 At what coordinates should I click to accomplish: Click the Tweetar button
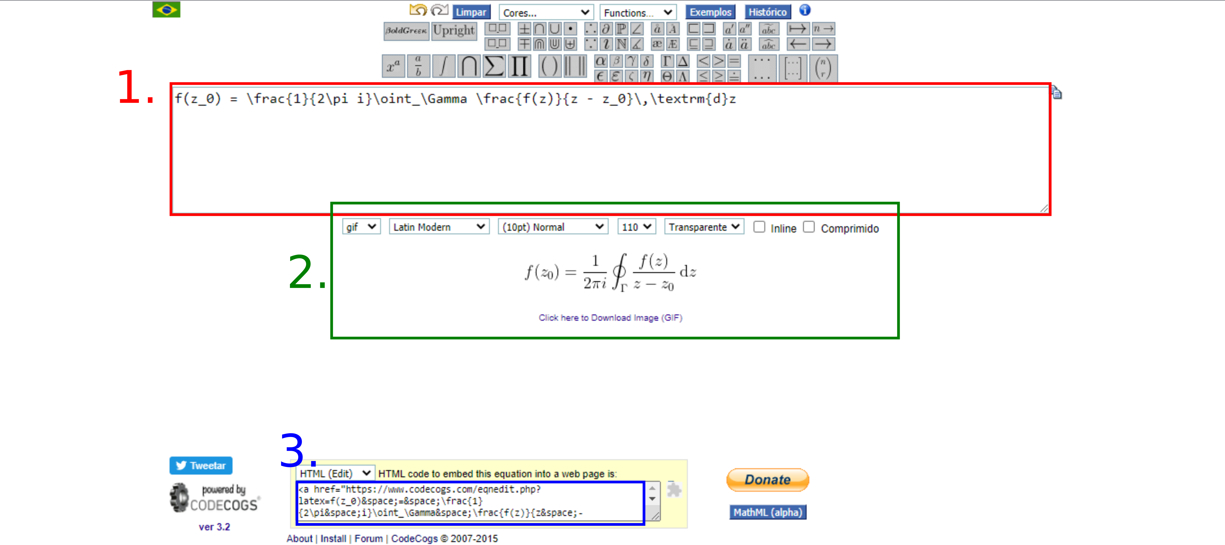coord(201,466)
